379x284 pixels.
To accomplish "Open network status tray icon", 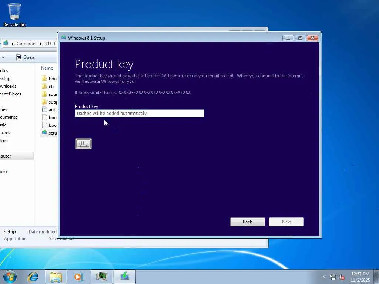I will pyautogui.click(x=333, y=277).
